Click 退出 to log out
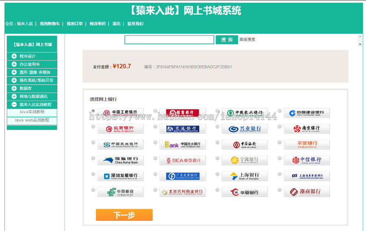This screenshot has width=366, height=231. (x=116, y=24)
